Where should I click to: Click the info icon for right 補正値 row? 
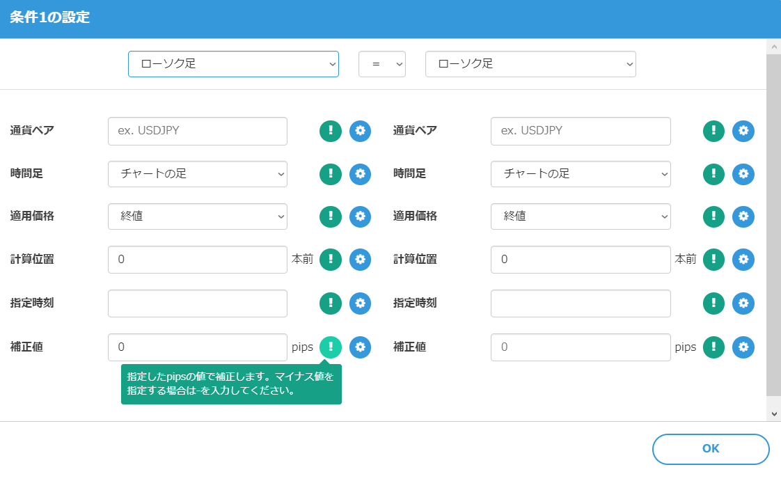tap(713, 347)
